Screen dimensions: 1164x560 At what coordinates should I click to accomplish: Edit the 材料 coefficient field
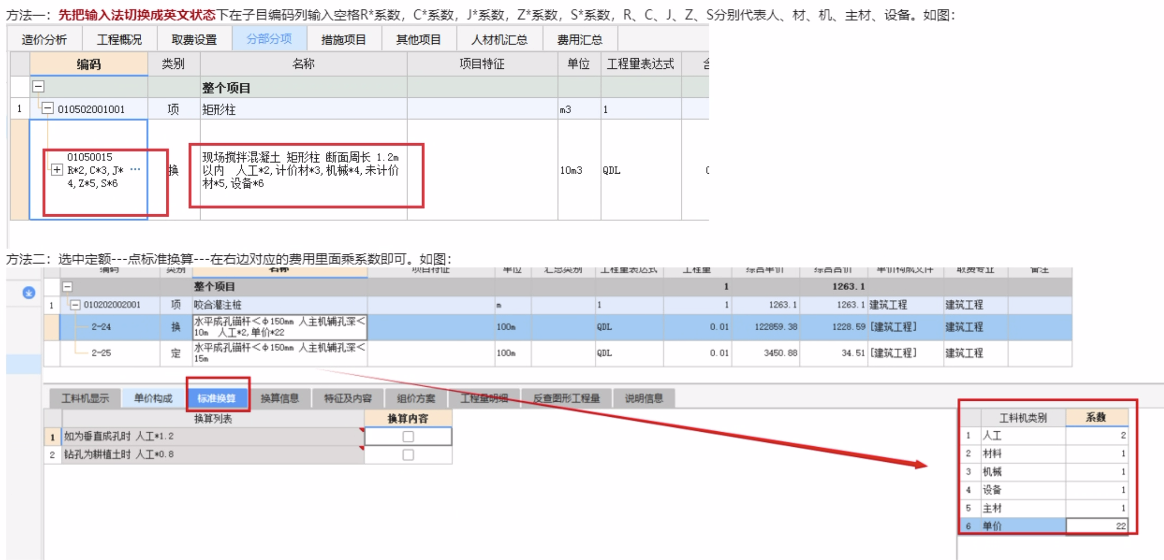[1097, 454]
